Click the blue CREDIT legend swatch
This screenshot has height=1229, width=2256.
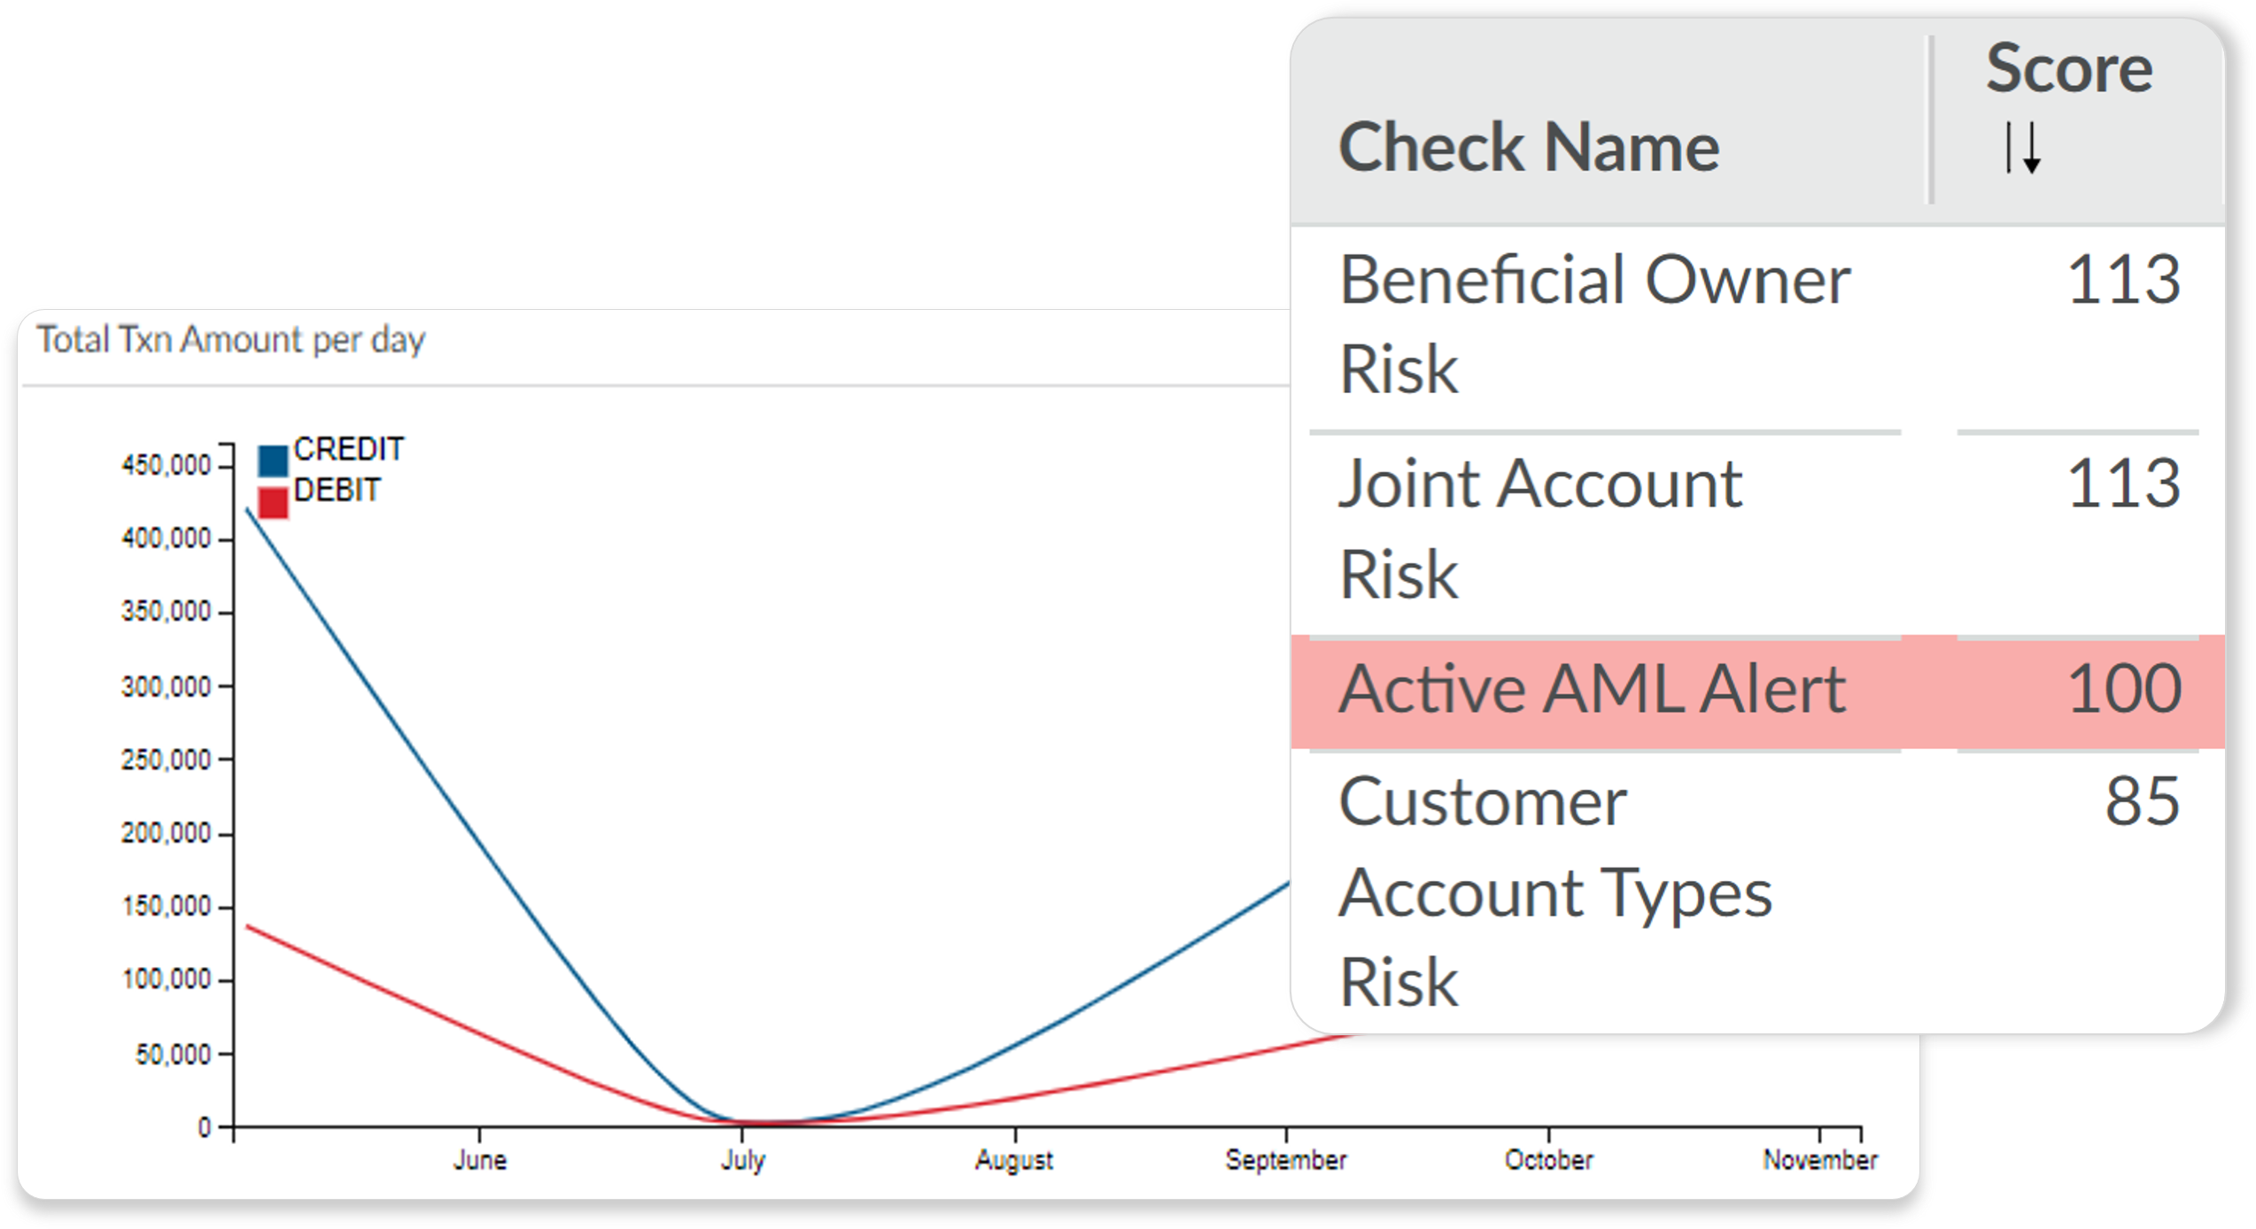(x=273, y=460)
